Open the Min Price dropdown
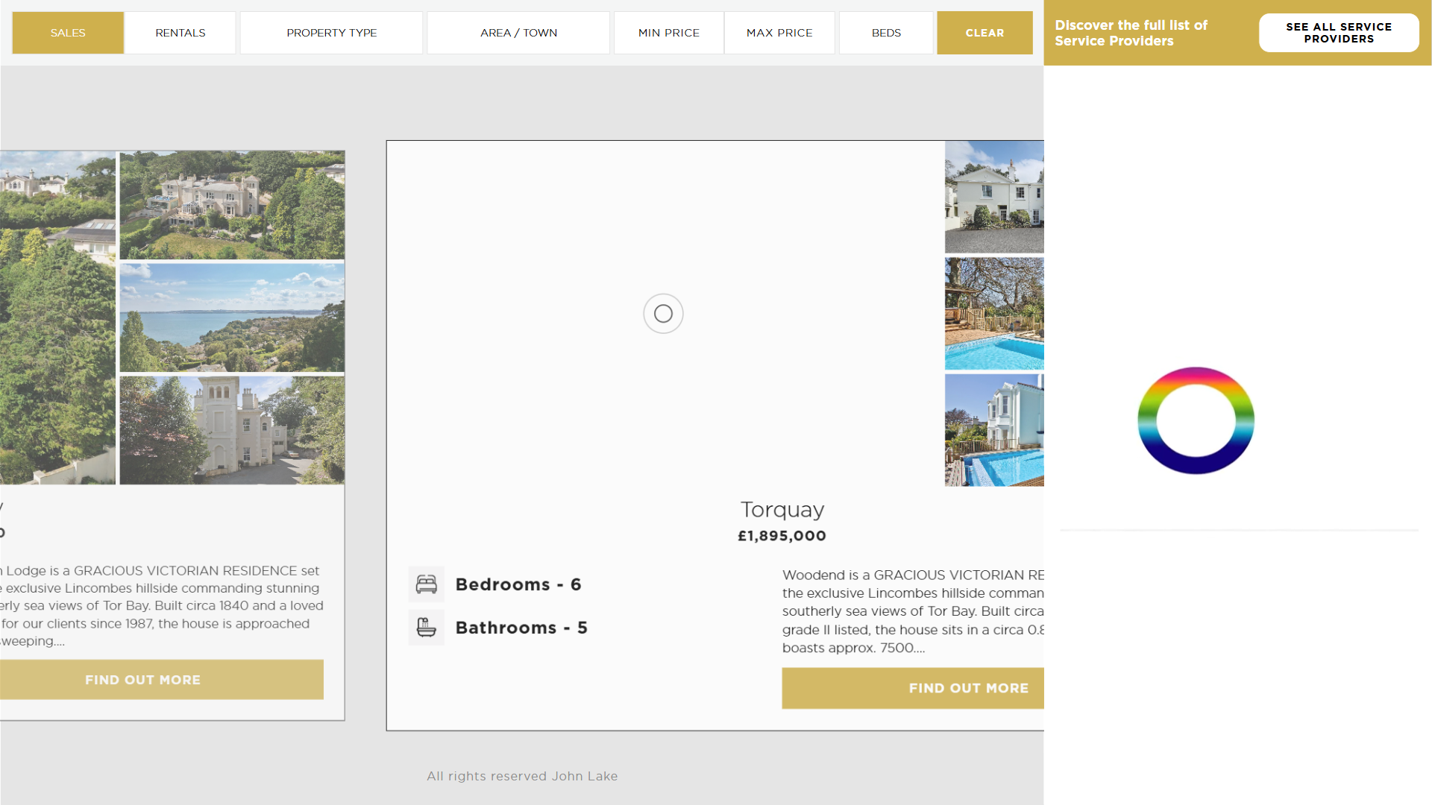This screenshot has width=1432, height=805. (x=668, y=33)
